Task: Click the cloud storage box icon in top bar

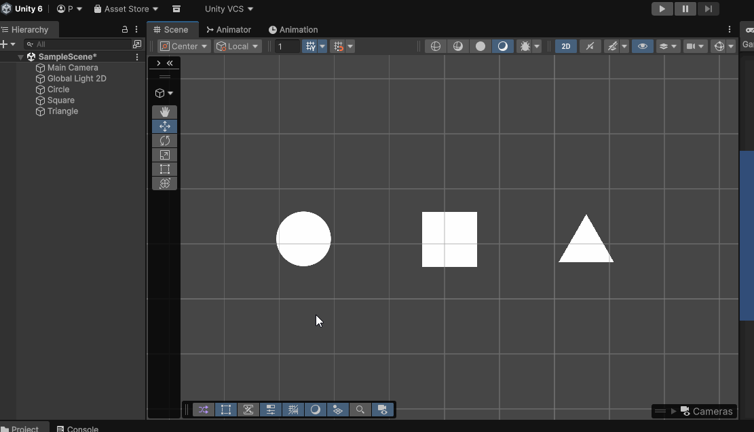Action: [x=176, y=9]
